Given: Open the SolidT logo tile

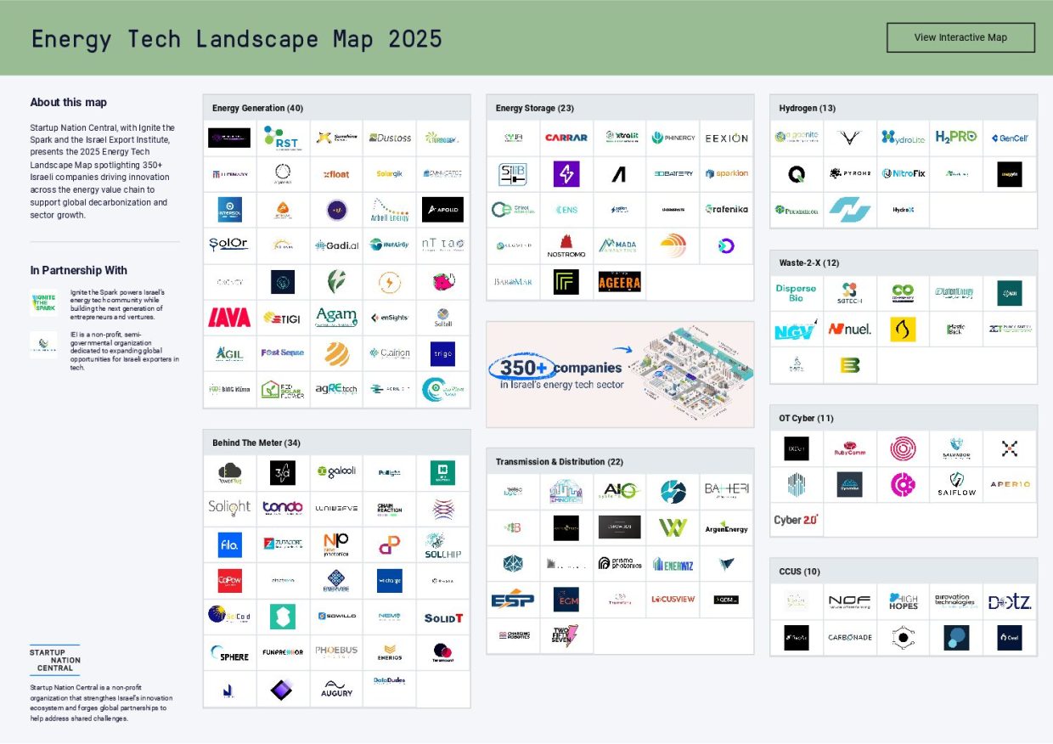Looking at the screenshot, I should pyautogui.click(x=442, y=617).
